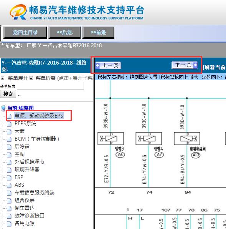Click the page icon beside ABS

[x=9, y=185]
